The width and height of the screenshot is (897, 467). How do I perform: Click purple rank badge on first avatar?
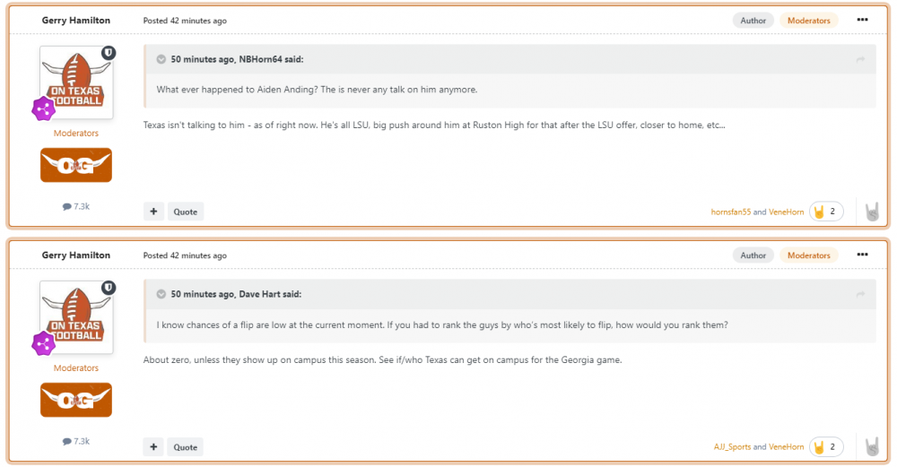click(x=43, y=108)
